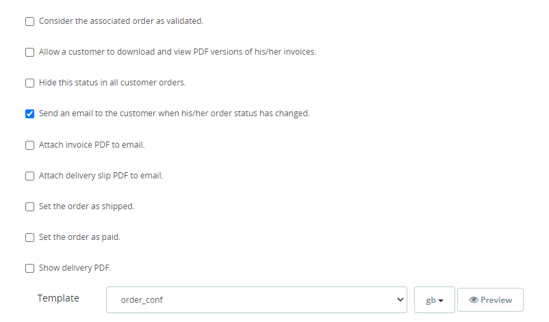The height and width of the screenshot is (322, 549).
Task: Open the order_conf template dropdown
Action: click(x=256, y=299)
